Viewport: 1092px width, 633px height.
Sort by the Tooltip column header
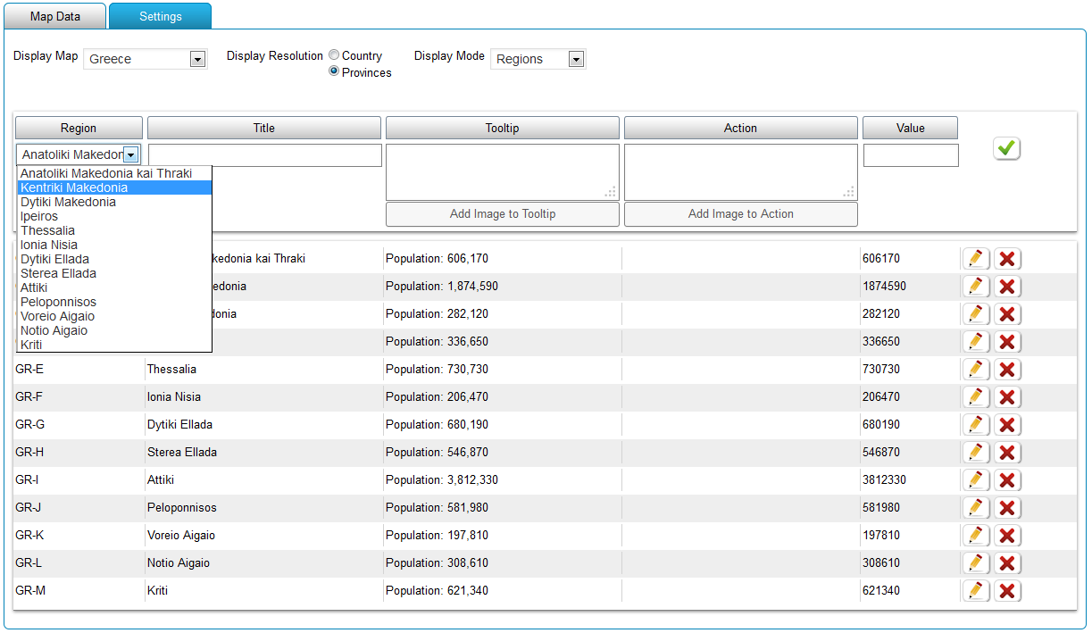(x=503, y=129)
